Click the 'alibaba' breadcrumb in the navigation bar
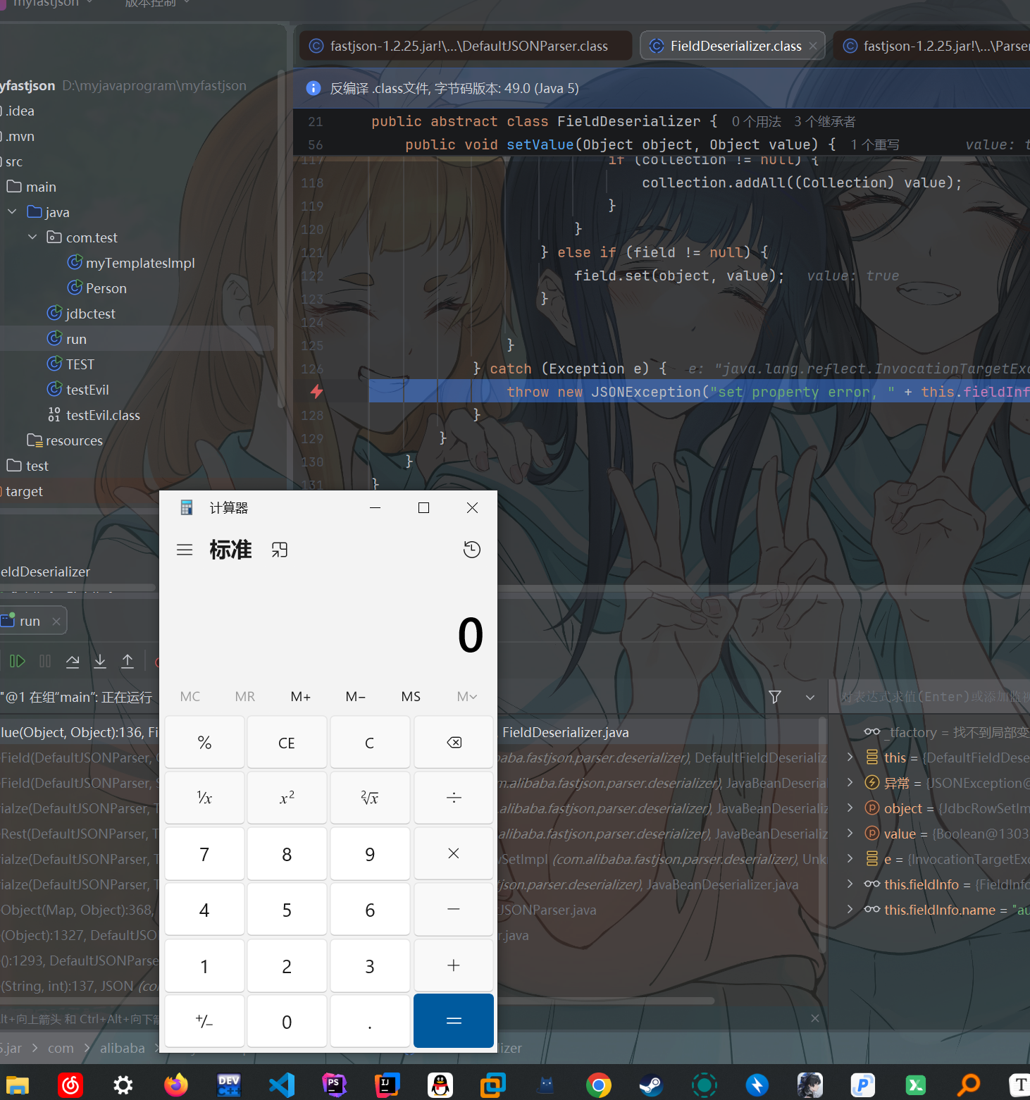This screenshot has width=1030, height=1100. [x=122, y=1048]
